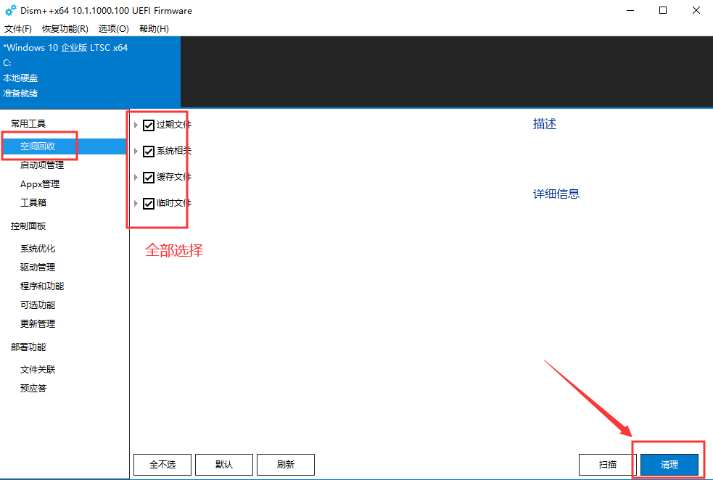Click the 刷新 button
Screen dimensions: 713x480
(x=285, y=464)
